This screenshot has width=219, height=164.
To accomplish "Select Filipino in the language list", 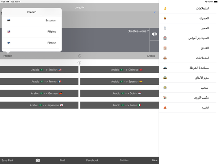I will 32,32.
